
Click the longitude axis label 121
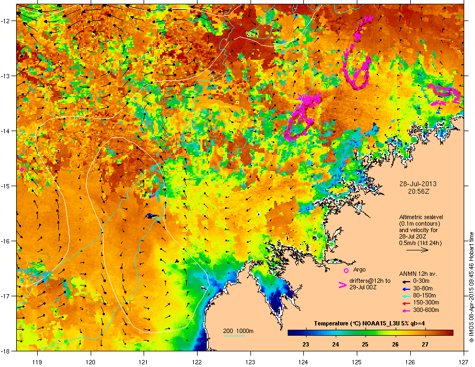pos(144,362)
